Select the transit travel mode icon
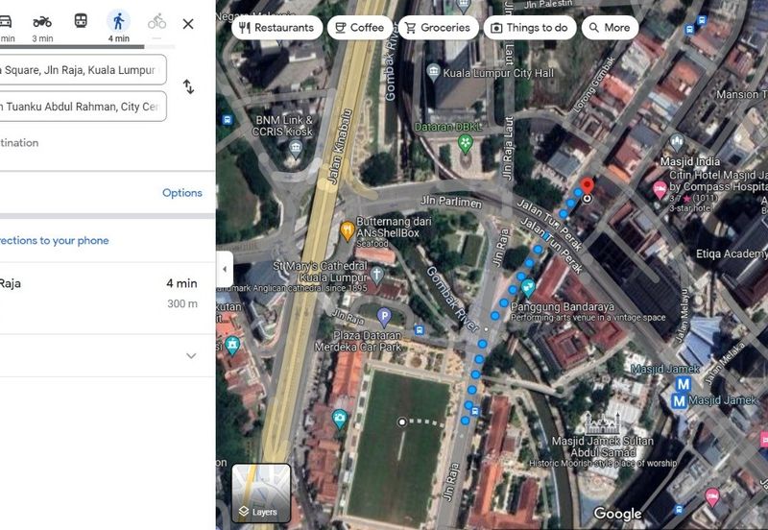768x530 pixels. (81, 22)
